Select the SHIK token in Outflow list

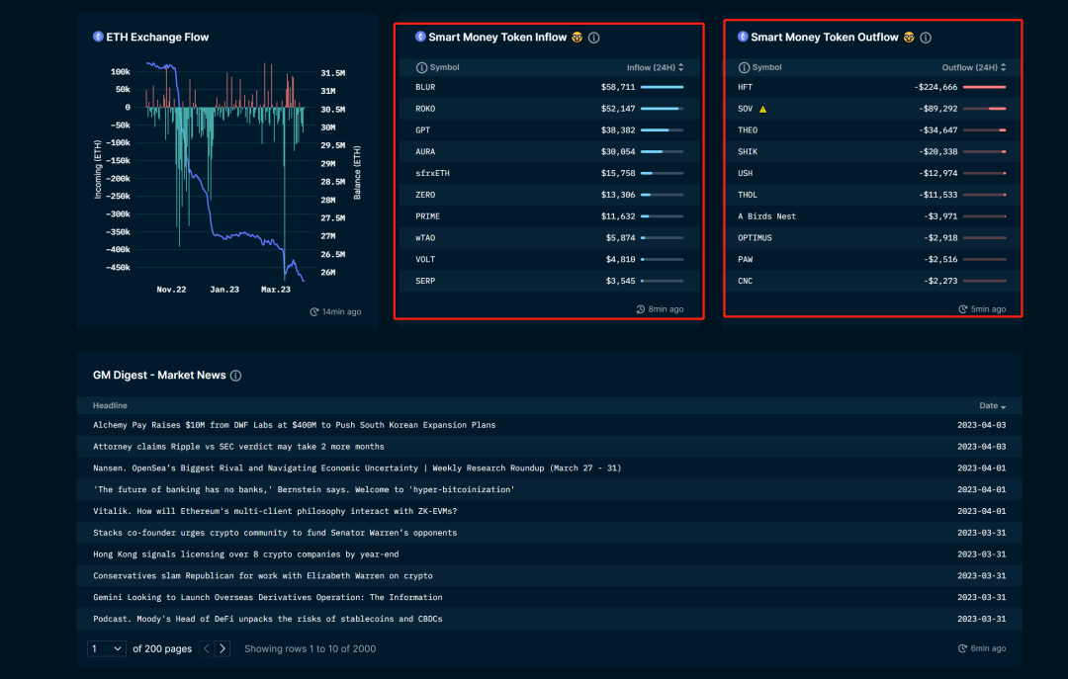tap(748, 152)
